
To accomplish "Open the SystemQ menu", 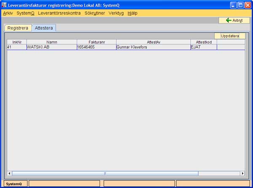I will click(x=25, y=13).
